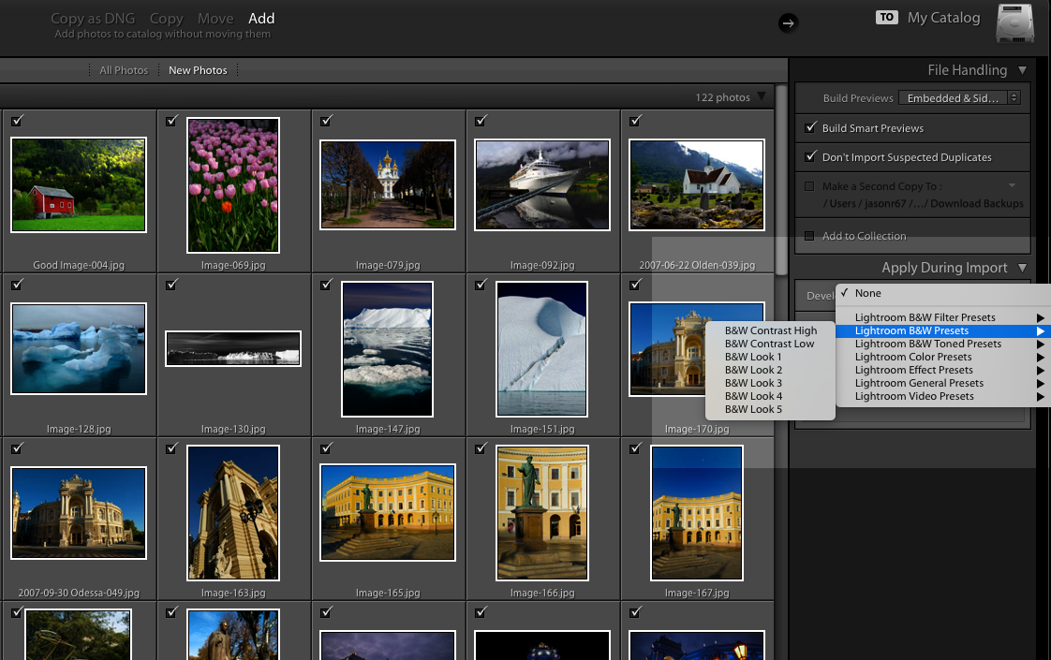The width and height of the screenshot is (1051, 660).
Task: Select the B&W Look 5 preset
Action: 771,409
